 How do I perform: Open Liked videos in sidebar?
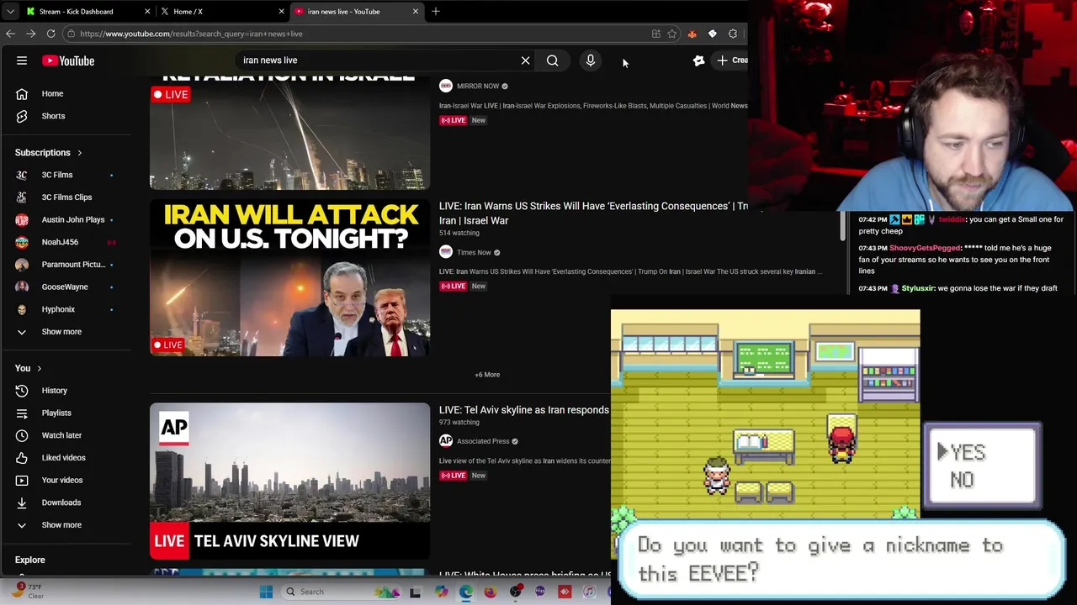coord(63,457)
